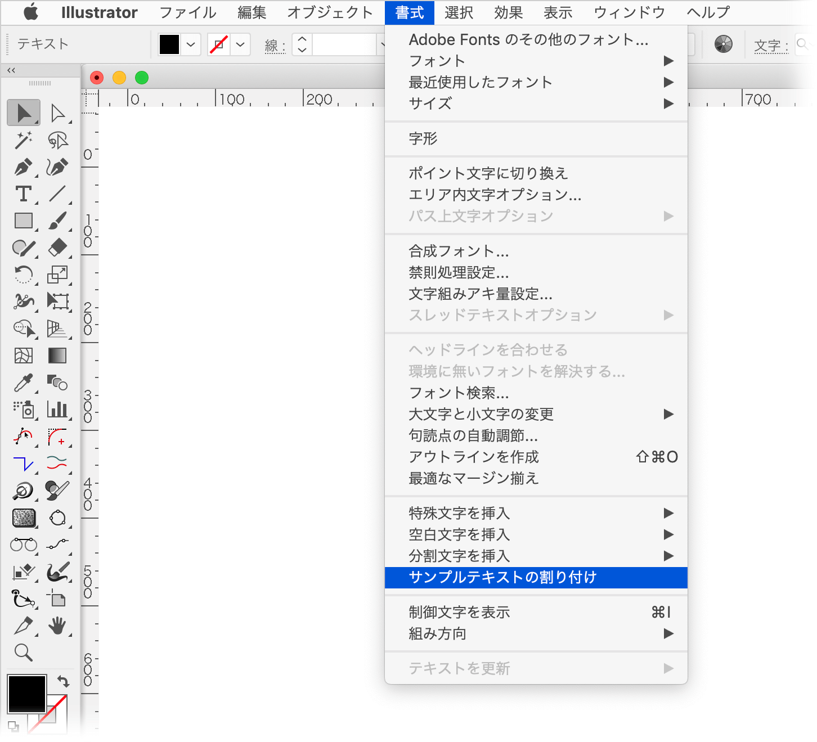Choose アウトラインを作成 menu item
Viewport: 817px width, 742px height.
536,457
